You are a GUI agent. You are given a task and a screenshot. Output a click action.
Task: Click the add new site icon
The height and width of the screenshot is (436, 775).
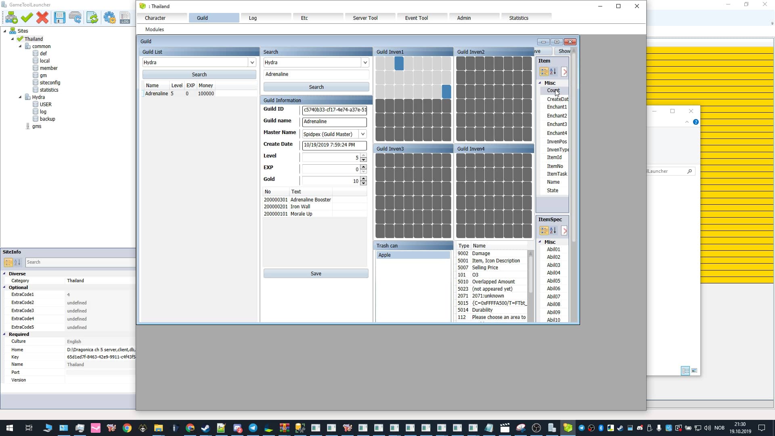click(11, 17)
